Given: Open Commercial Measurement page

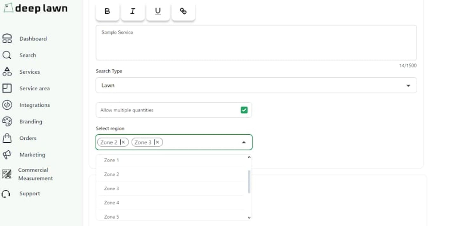Looking at the screenshot, I should pyautogui.click(x=36, y=174).
